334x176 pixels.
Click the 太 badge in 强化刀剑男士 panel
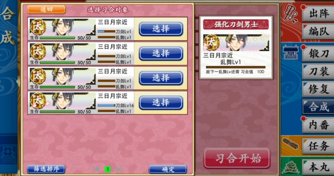[x=211, y=43]
